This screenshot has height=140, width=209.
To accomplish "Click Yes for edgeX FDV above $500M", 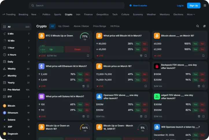I will pos(195,110).
